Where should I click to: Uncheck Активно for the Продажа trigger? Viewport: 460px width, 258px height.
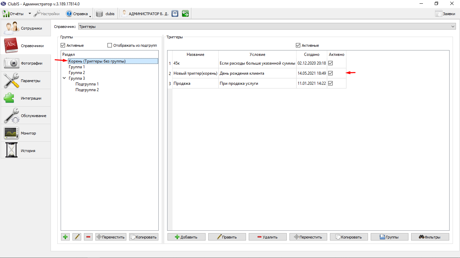pyautogui.click(x=330, y=83)
